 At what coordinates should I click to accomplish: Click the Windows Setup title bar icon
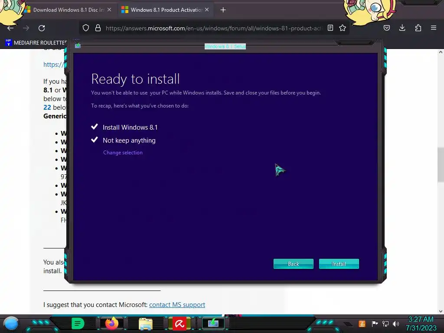pyautogui.click(x=78, y=45)
